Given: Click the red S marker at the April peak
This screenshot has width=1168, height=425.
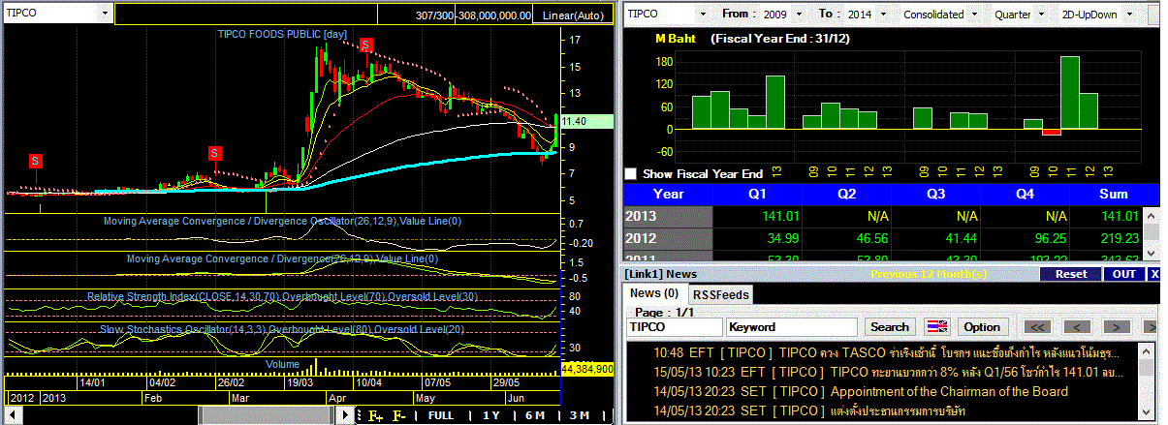Looking at the screenshot, I should (365, 45).
